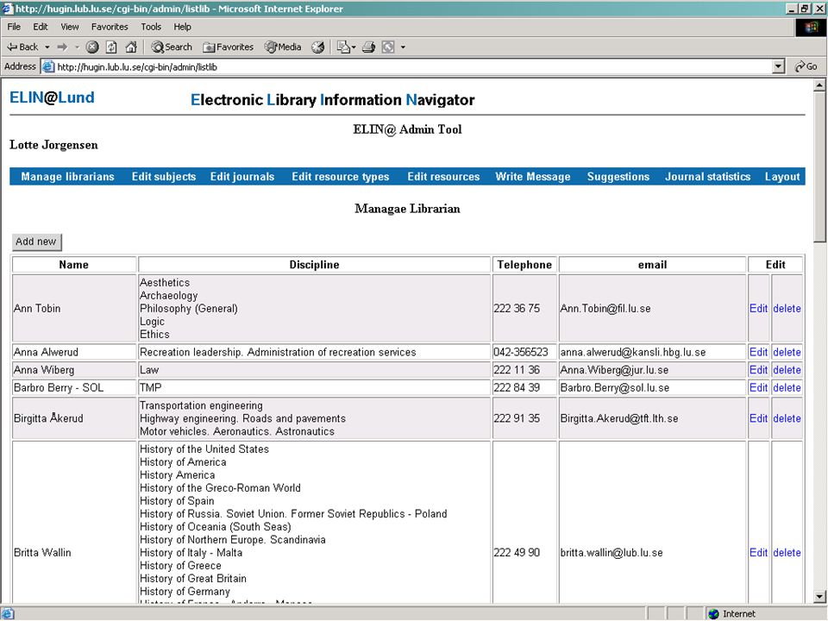Viewport: 828px width, 621px height.
Task: Open the Edit menu
Action: [41, 27]
